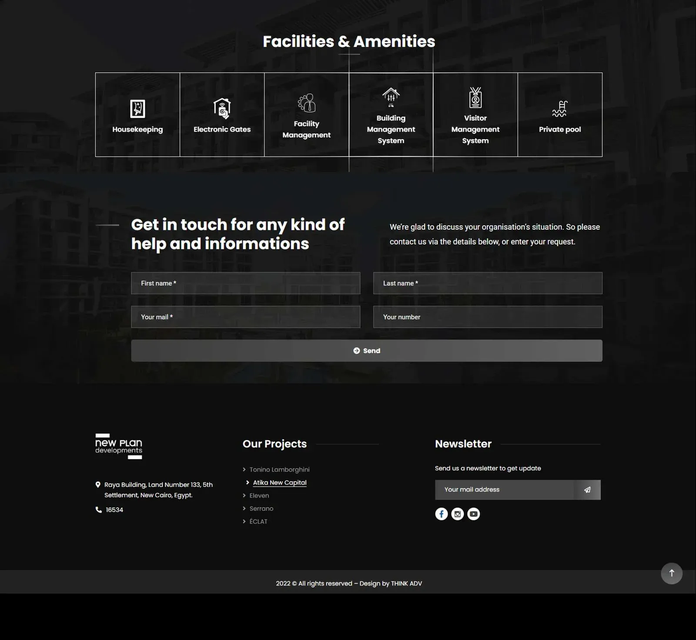Focus the Last name field
This screenshot has height=640, width=696.
(x=487, y=283)
